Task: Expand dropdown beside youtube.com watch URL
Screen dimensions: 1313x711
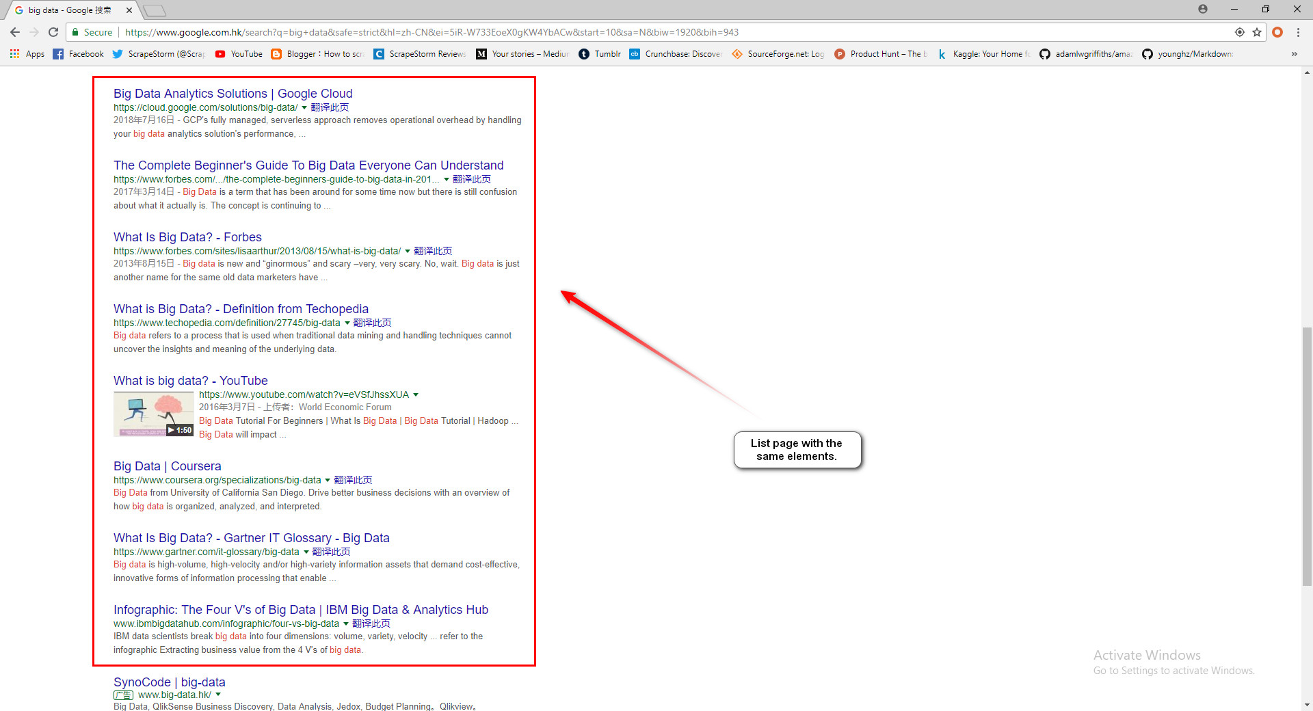Action: (416, 394)
